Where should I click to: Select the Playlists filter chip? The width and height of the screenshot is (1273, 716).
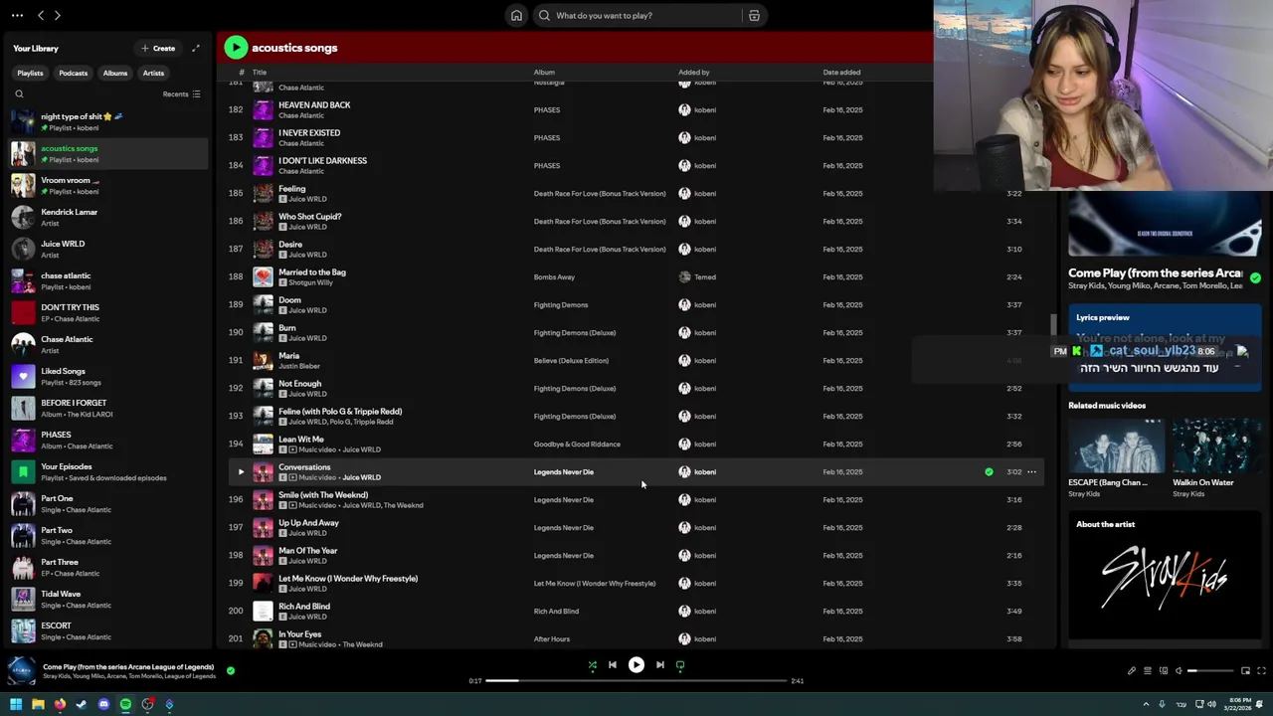click(30, 73)
